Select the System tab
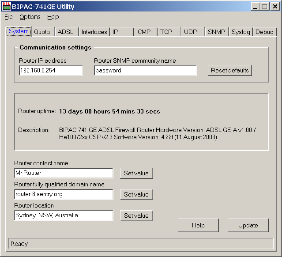Screen dimensions: 282x257 [x=19, y=31]
